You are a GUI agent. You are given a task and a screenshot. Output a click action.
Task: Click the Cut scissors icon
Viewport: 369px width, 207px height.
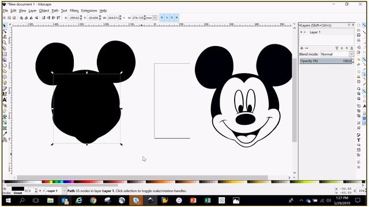coord(359,76)
